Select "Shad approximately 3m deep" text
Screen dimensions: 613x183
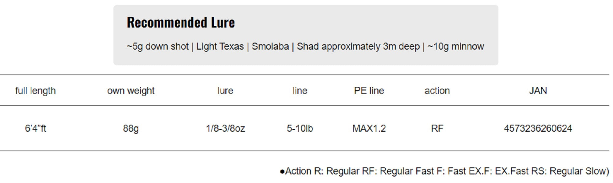358,46
